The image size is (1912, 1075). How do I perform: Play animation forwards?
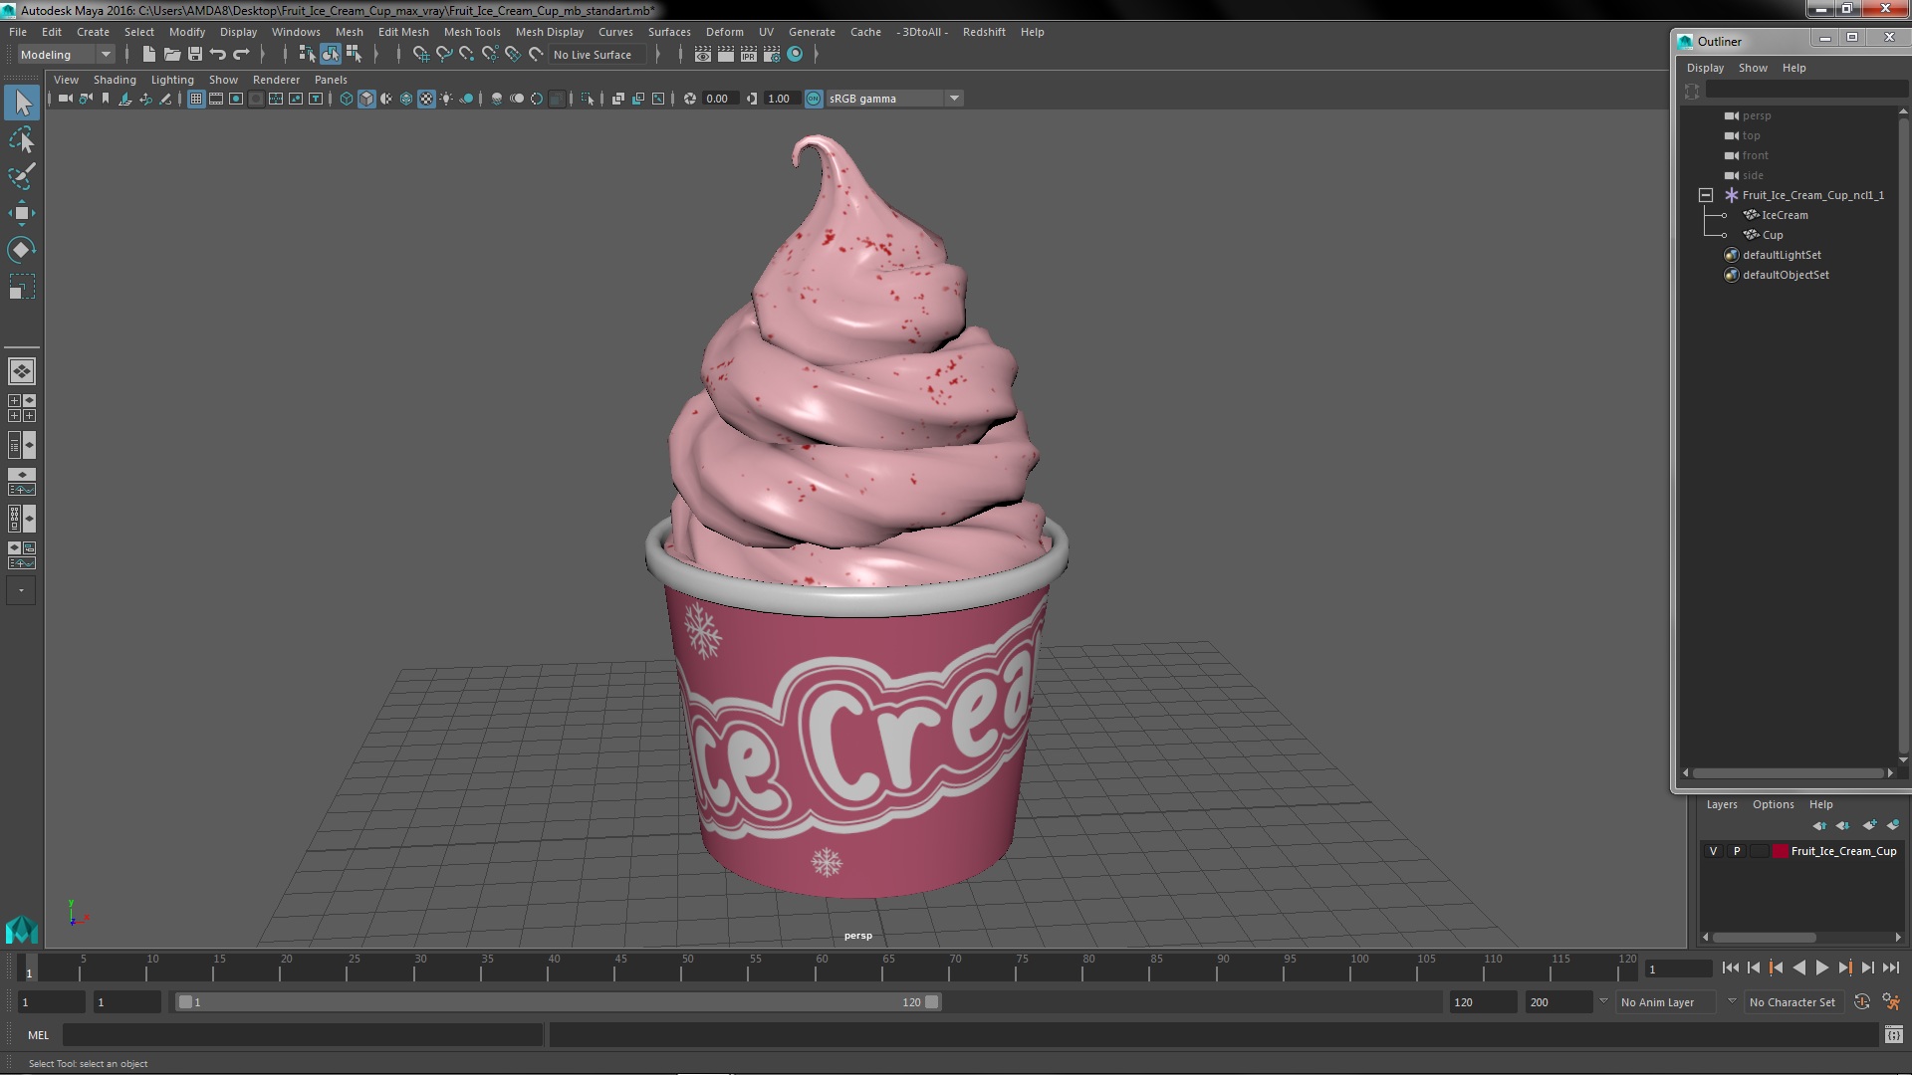tap(1821, 967)
